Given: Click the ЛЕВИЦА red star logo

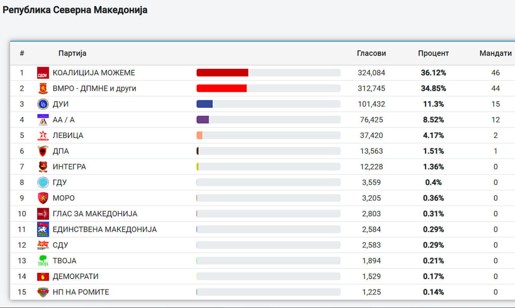Looking at the screenshot, I should pos(43,135).
